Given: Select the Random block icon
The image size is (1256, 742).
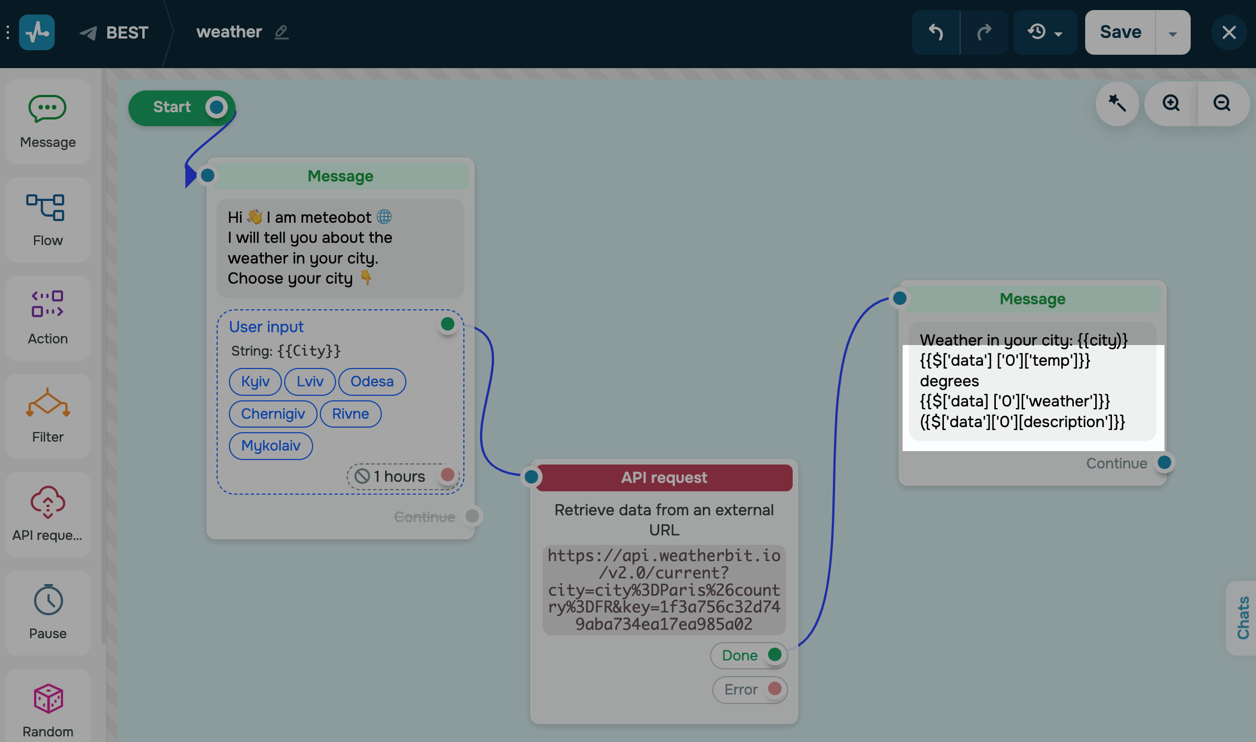Looking at the screenshot, I should tap(47, 699).
